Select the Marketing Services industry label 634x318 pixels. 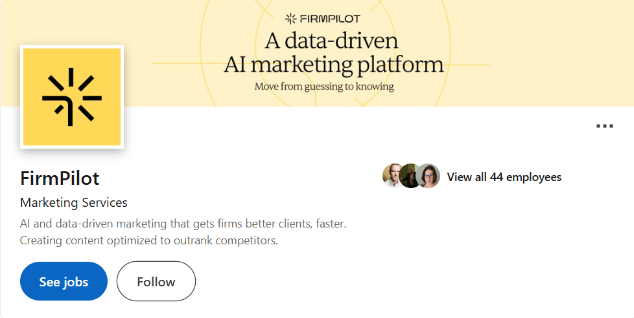point(74,202)
